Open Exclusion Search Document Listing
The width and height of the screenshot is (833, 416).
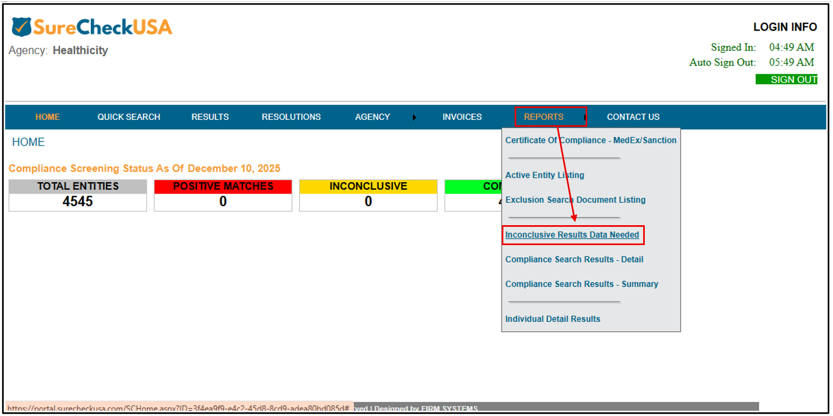tap(575, 200)
